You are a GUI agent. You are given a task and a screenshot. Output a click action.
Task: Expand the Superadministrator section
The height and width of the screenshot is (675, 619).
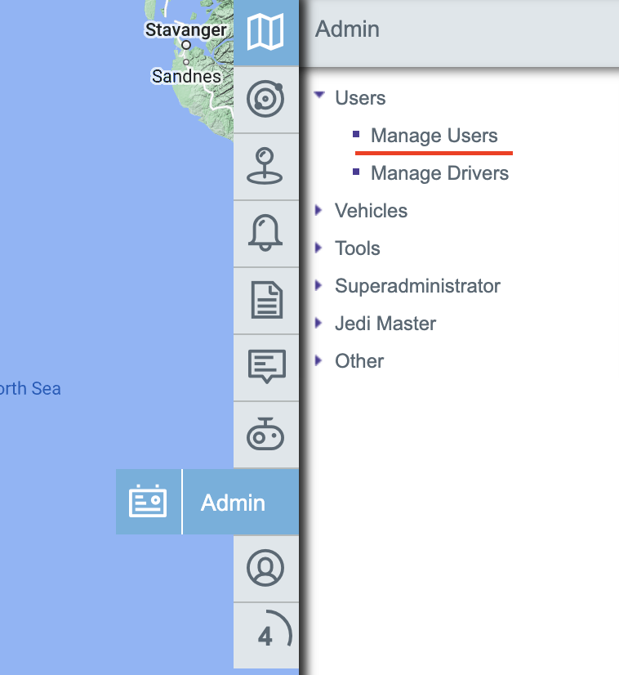(318, 286)
